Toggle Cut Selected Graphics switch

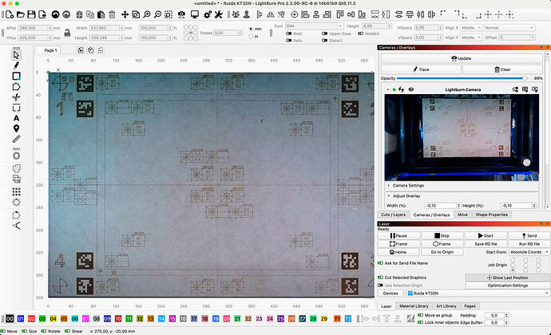pyautogui.click(x=380, y=278)
